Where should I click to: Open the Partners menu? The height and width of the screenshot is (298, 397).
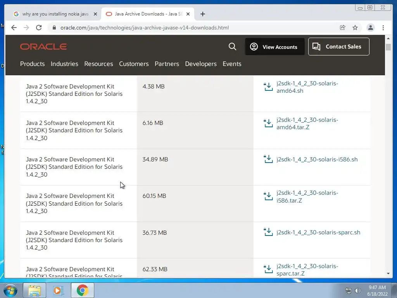pyautogui.click(x=167, y=64)
